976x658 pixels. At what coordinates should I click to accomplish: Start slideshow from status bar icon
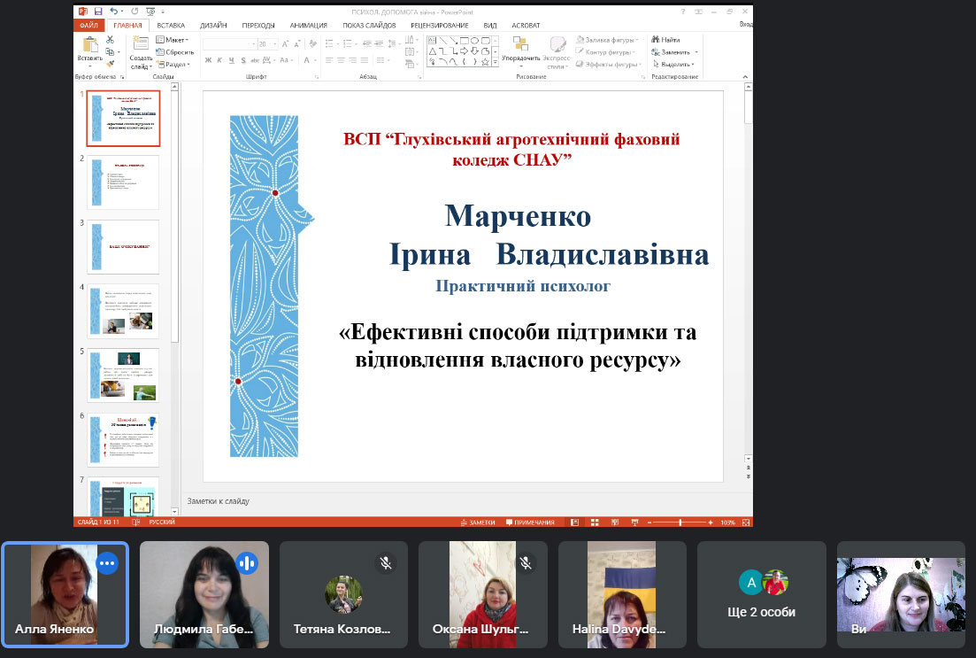[x=635, y=523]
